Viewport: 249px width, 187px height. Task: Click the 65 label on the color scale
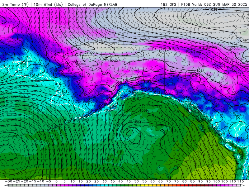pyautogui.click(x=161, y=181)
